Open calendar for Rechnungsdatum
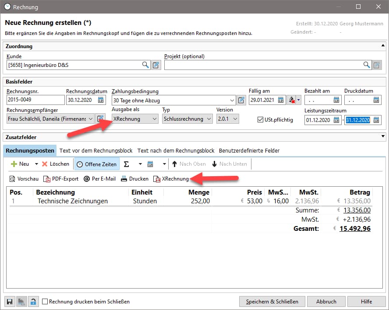 tap(101, 100)
